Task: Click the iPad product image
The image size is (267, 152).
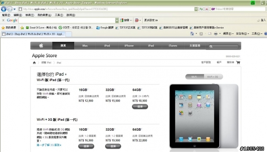Action: [204, 117]
